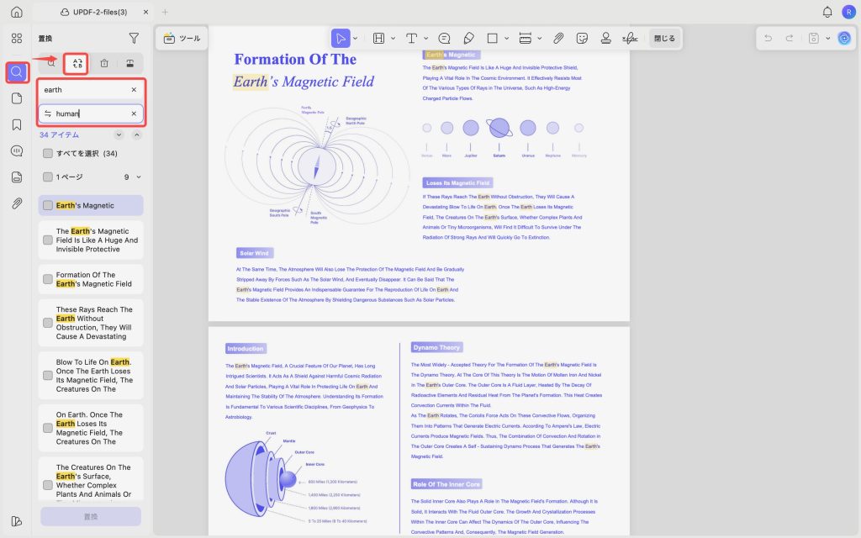Viewport: 861px width, 538px height.
Task: Check "On Earth. Once The Earth Loses" result
Action: (x=48, y=428)
